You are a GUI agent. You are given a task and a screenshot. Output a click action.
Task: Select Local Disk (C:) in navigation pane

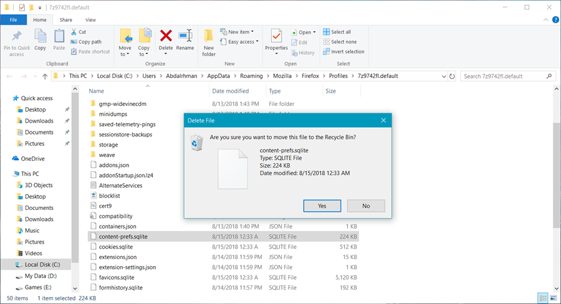tap(42, 265)
